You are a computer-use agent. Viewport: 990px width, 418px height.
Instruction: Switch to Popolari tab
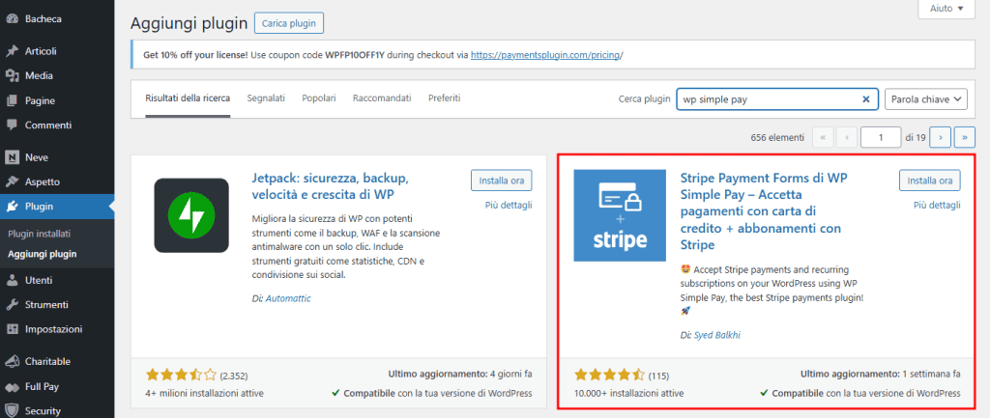point(319,98)
